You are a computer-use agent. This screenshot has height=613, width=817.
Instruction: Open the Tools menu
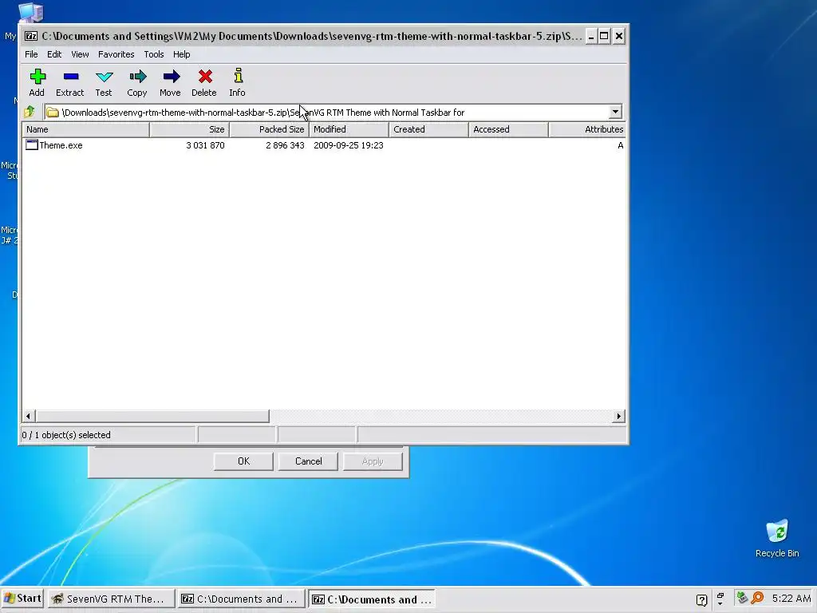tap(154, 54)
